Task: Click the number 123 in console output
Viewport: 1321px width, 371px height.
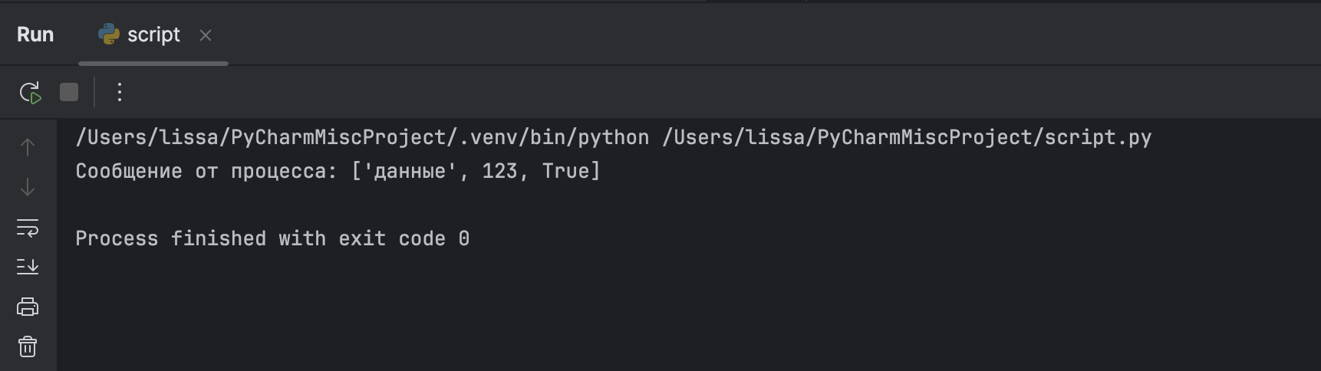Action: pos(499,171)
